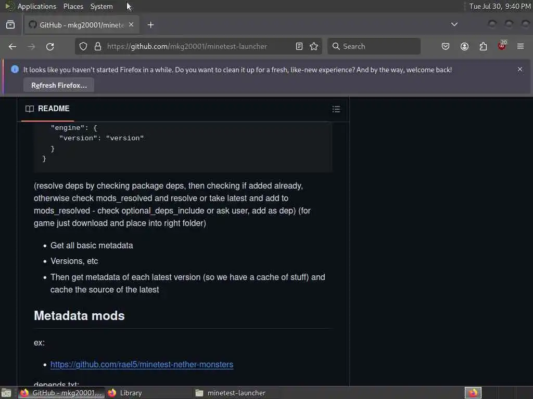Click the Firefox workspace switcher thumbnail

tap(473, 393)
